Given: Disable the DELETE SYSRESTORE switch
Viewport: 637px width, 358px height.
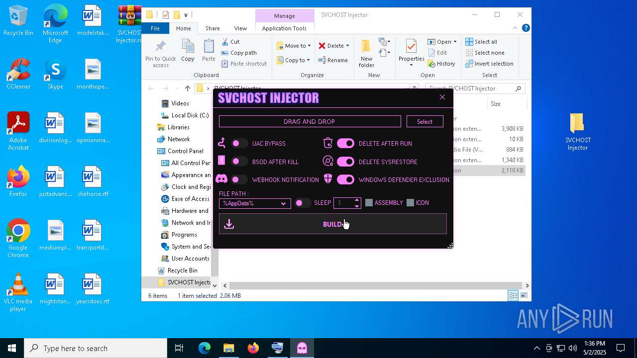Looking at the screenshot, I should [345, 162].
